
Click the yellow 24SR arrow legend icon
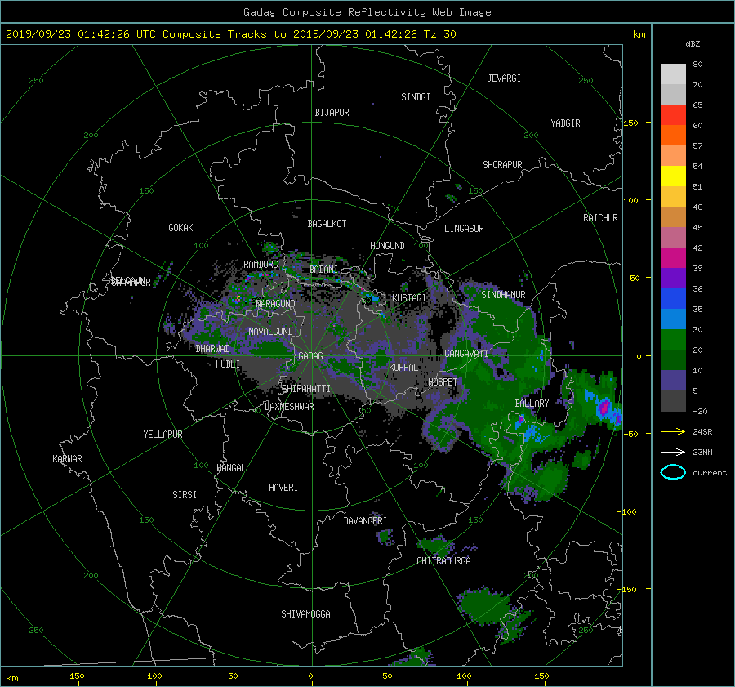(673, 431)
